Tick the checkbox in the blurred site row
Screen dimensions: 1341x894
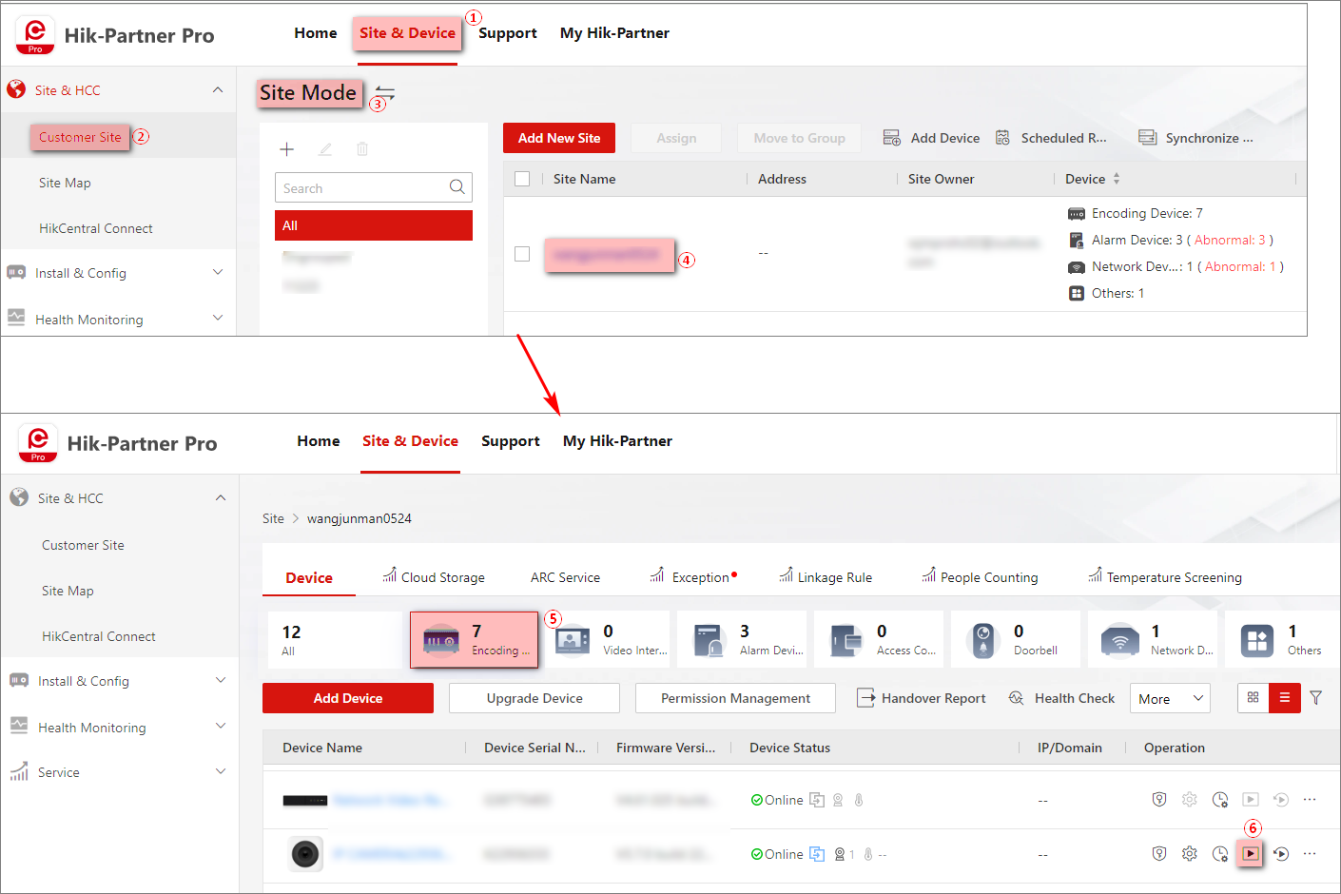522,254
